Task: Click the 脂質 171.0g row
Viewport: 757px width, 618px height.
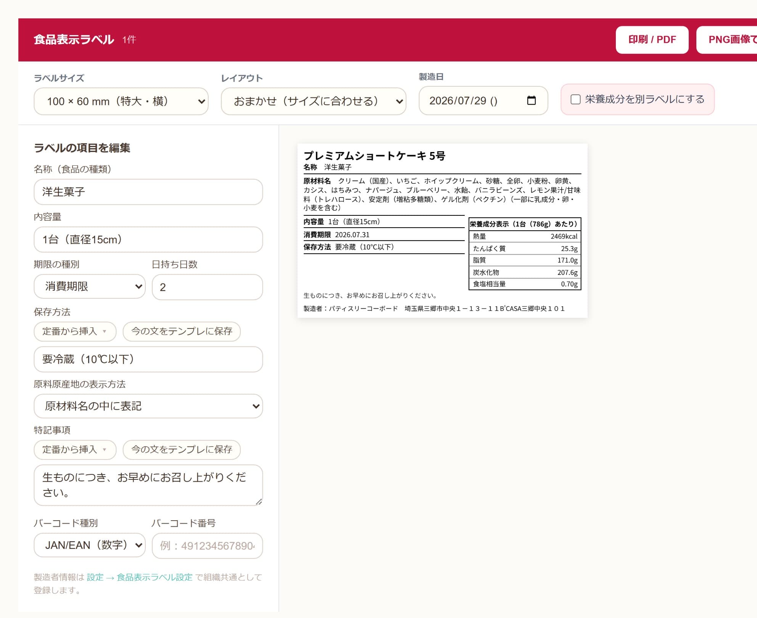Action: pos(525,260)
